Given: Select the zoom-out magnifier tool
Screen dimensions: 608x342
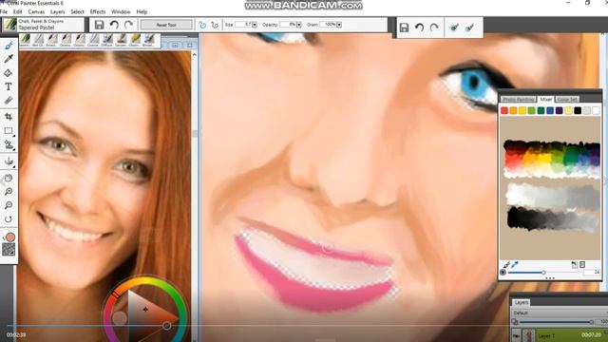Looking at the screenshot, I should point(9,205).
